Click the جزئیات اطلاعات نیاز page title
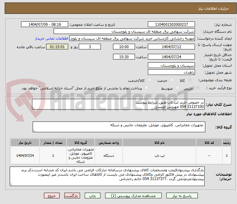The height and width of the screenshot is (204, 237). click(213, 8)
